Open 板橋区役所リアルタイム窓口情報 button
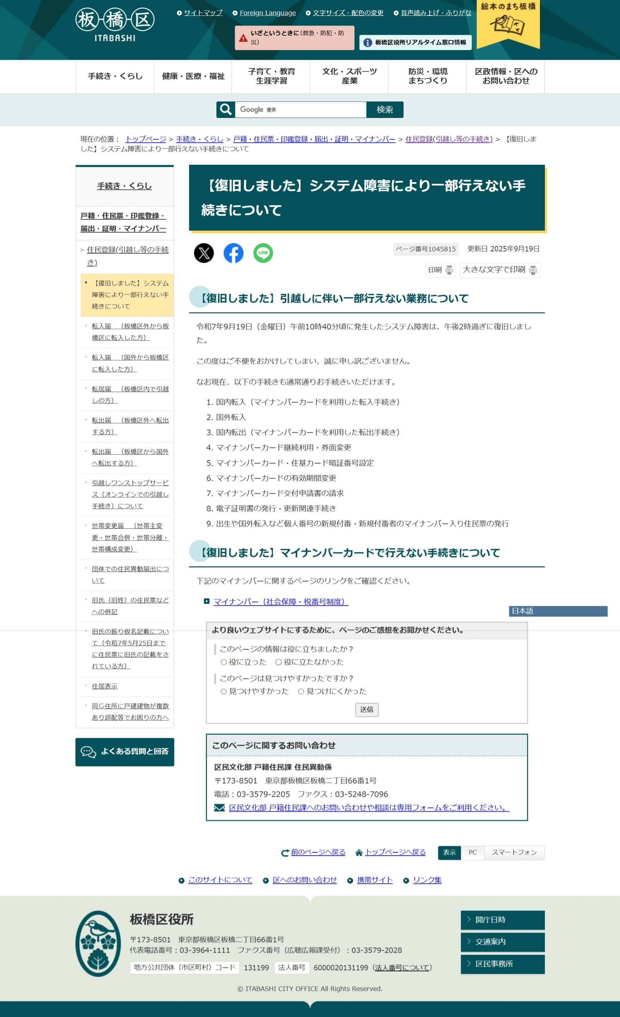The image size is (620, 1017). (x=415, y=43)
